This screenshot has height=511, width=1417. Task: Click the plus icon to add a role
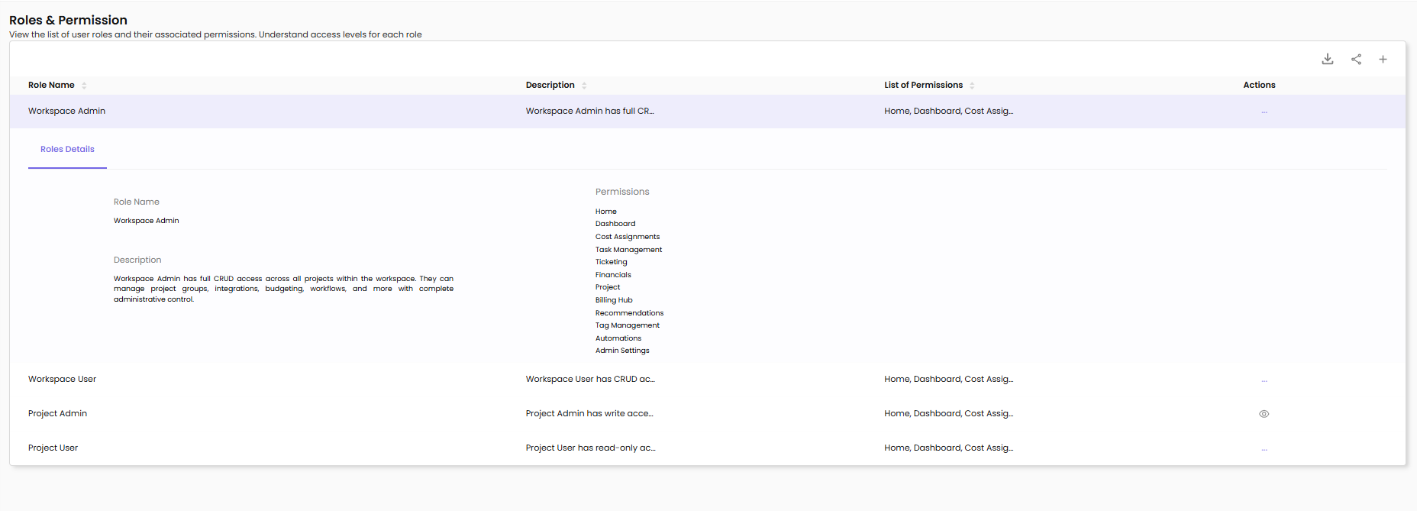click(x=1383, y=59)
